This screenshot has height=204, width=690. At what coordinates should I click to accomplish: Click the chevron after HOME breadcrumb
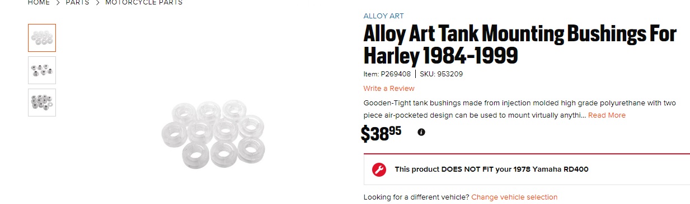(x=58, y=3)
